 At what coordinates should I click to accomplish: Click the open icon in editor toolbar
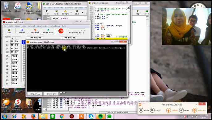[56, 12]
